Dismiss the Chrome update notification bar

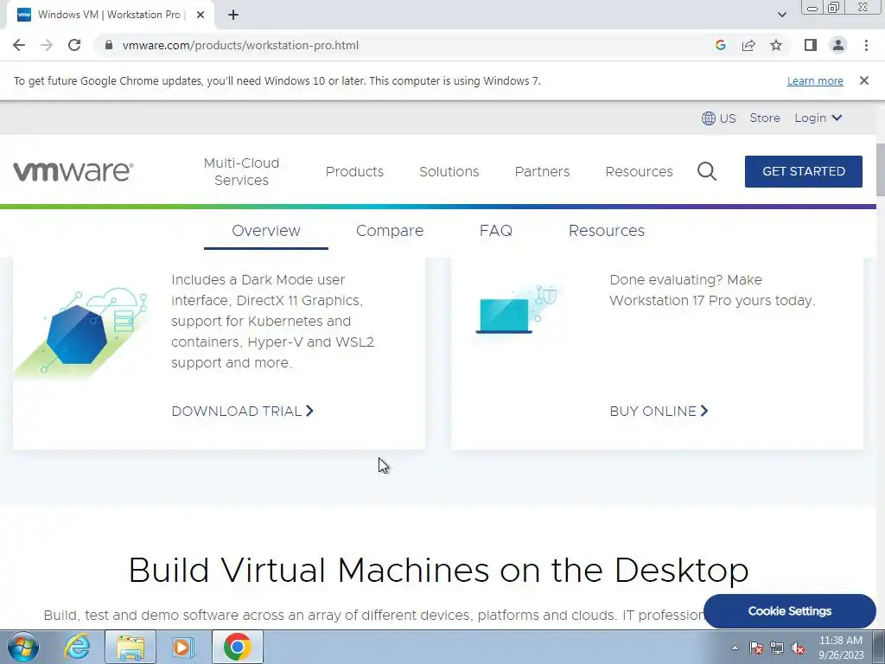(863, 80)
